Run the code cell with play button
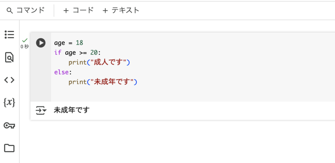 41,43
